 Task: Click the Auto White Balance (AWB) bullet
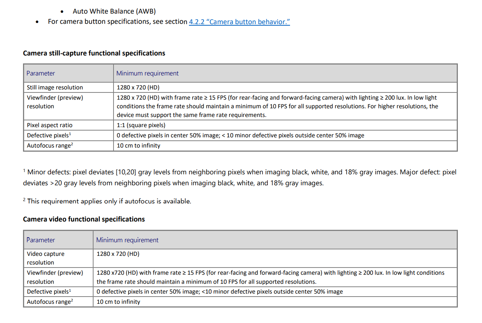point(114,11)
